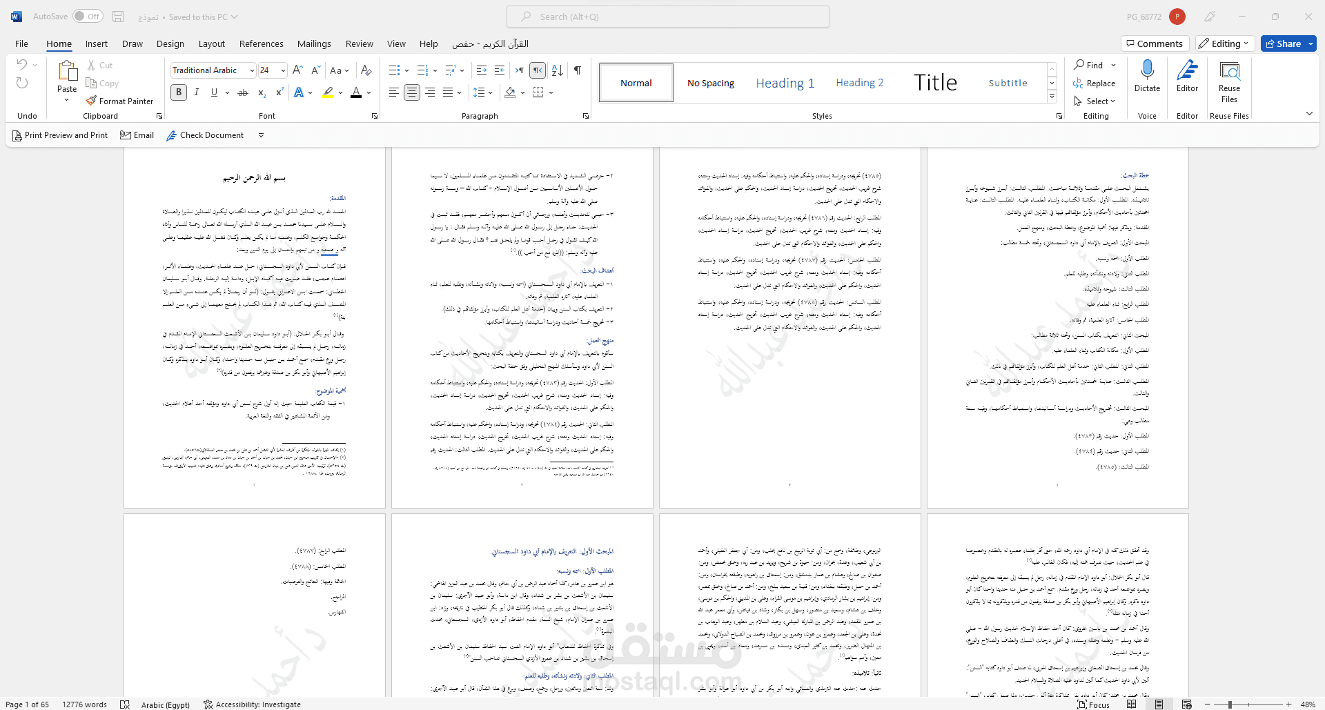This screenshot has width=1325, height=710.
Task: Toggle show paragraph marks
Action: [578, 70]
